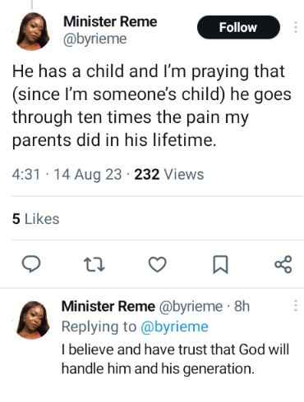The height and width of the screenshot is (402, 304).
Task: Click the 232 Views count
Action: [x=169, y=174]
